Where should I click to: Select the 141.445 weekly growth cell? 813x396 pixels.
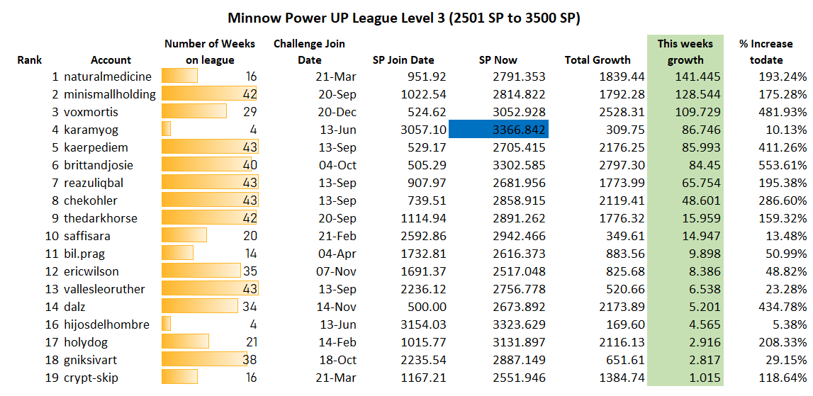(698, 77)
